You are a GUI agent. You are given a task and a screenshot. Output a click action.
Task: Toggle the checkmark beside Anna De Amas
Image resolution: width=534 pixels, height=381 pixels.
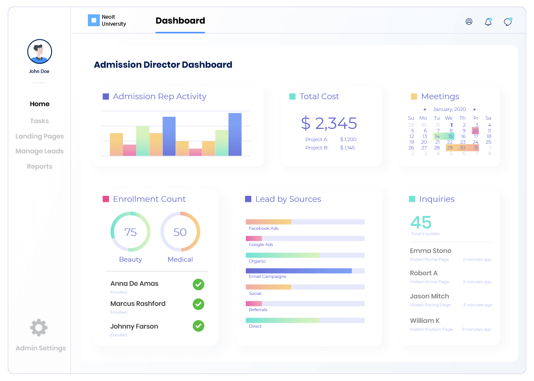click(198, 284)
